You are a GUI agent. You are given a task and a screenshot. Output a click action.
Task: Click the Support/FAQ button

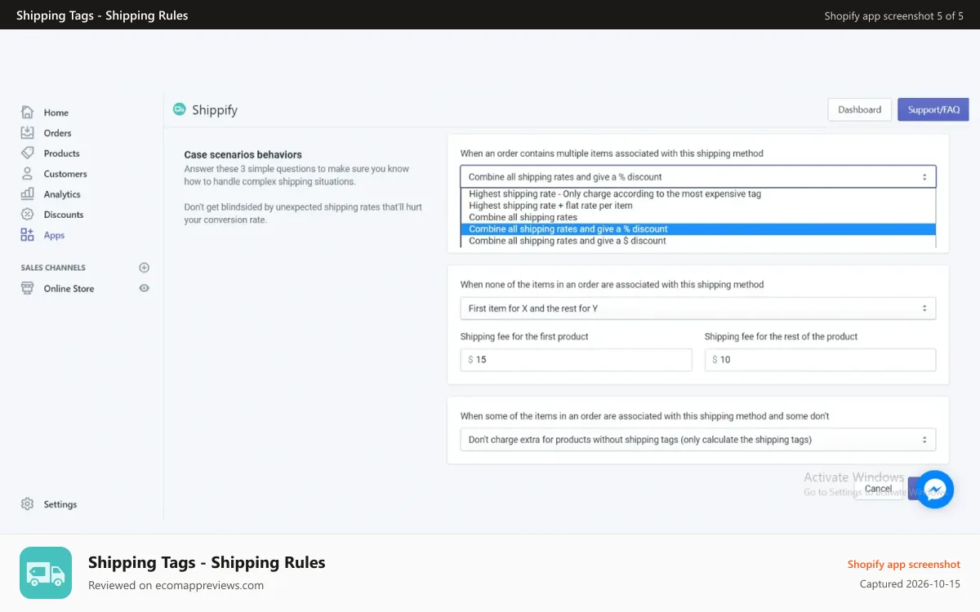pyautogui.click(x=933, y=109)
